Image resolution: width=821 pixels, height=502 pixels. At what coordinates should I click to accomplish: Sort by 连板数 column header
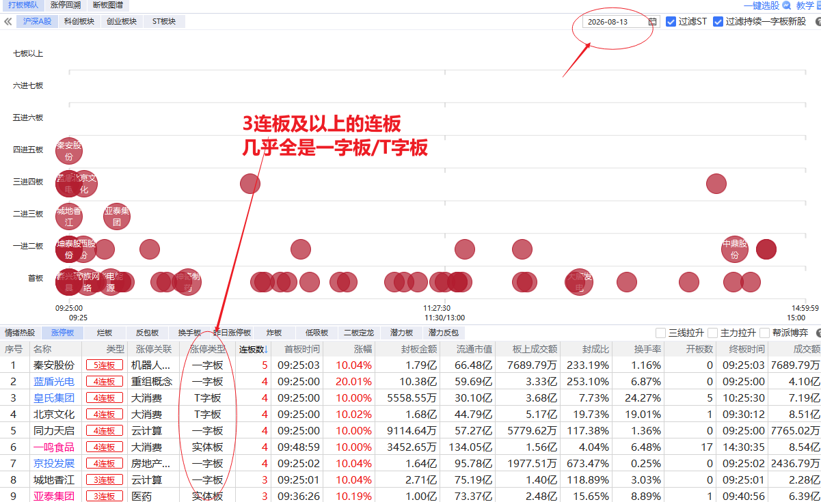coord(254,349)
